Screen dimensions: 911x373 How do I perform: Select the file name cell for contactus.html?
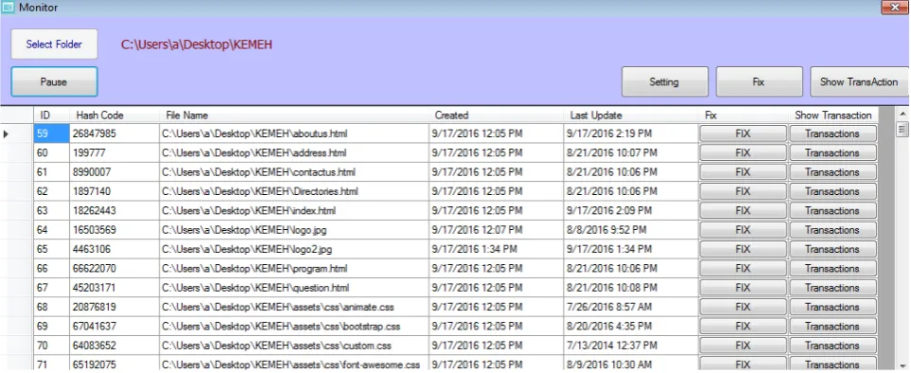point(294,172)
